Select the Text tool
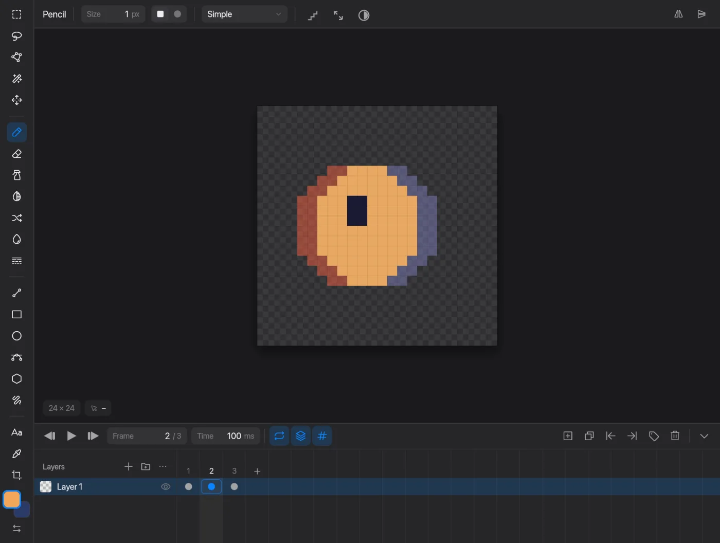This screenshot has width=720, height=543. (17, 432)
